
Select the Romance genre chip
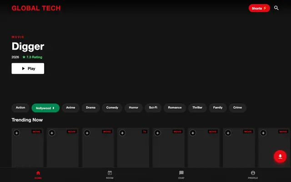click(175, 108)
